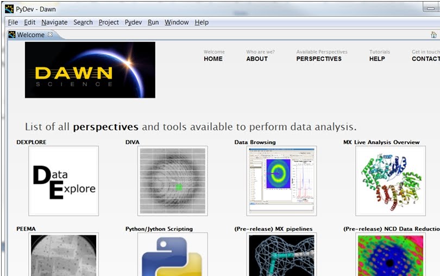
Task: Open the Project menu
Action: point(109,22)
